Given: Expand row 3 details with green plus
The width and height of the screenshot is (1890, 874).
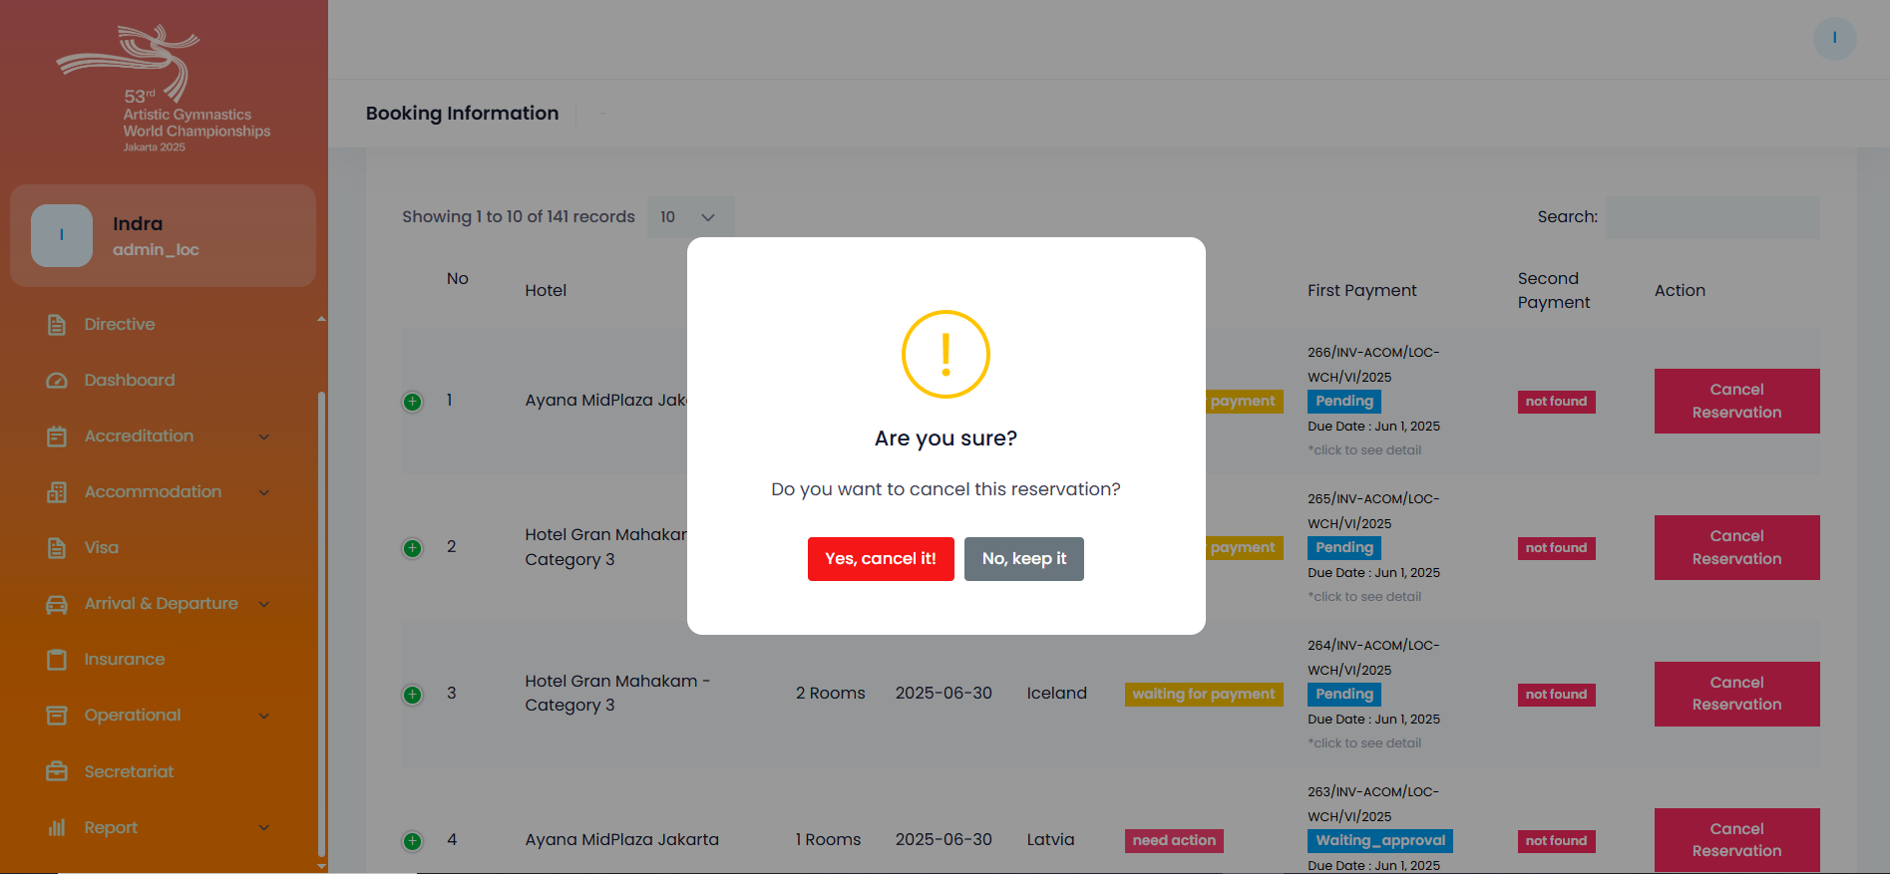Looking at the screenshot, I should (x=412, y=695).
